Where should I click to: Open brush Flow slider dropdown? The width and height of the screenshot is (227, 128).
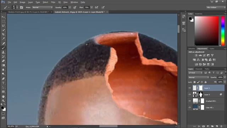click(x=92, y=7)
